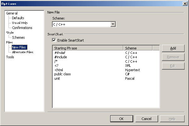Sort by Starting Phrase column header

pos(88,48)
